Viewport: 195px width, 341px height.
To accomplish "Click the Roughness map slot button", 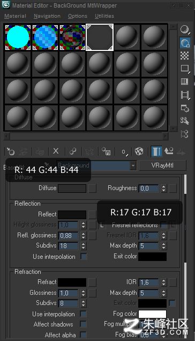I will pos(172,188).
